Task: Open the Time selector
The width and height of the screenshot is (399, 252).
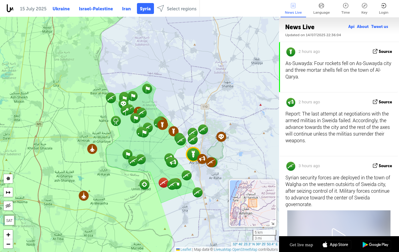Action: (346, 9)
